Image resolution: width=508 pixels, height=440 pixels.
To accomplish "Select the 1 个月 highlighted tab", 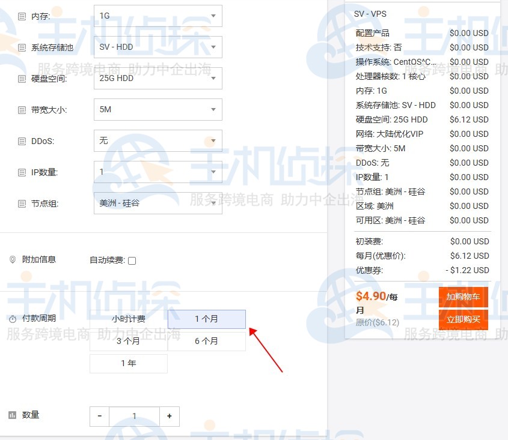I will [x=206, y=319].
